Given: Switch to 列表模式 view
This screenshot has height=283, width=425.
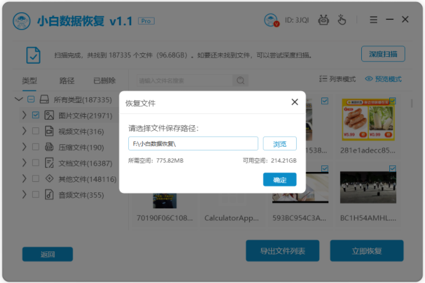Looking at the screenshot, I should click(337, 79).
